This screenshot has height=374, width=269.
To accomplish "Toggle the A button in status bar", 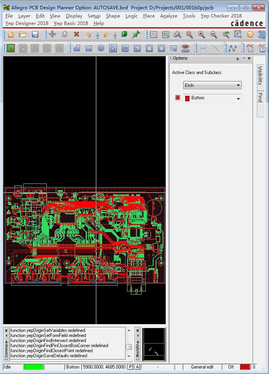I will (137, 367).
